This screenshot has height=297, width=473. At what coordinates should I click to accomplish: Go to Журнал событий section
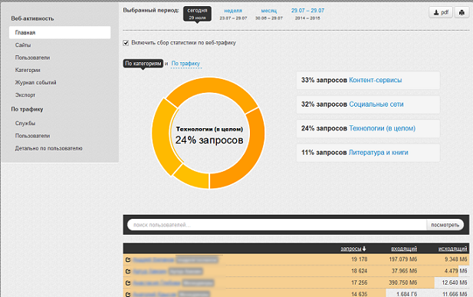point(35,82)
